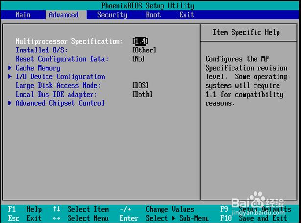Screen dimensions: 301x223
Task: Toggle the [No] value for Reset Configuration Data
Action: [x=139, y=59]
